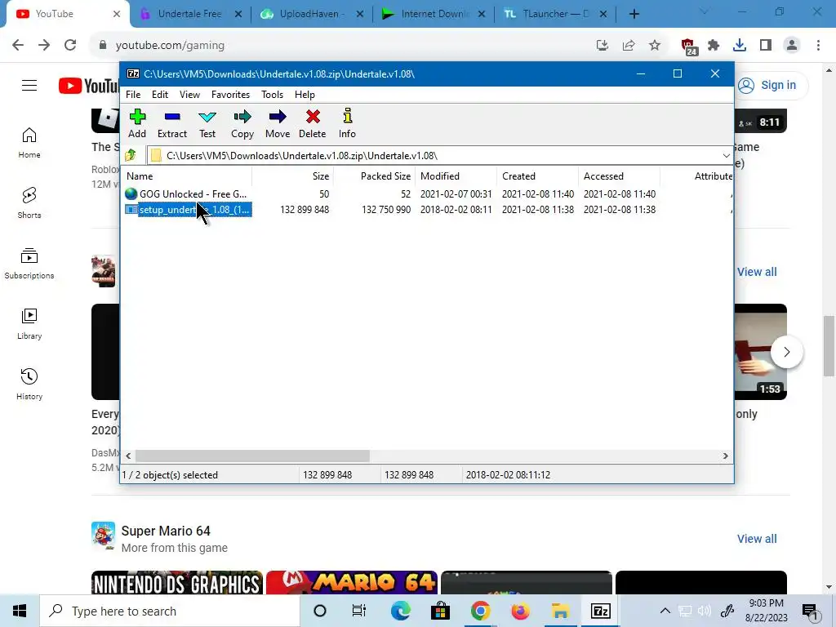The height and width of the screenshot is (627, 836).
Task: Run the Test archive tool
Action: point(207,124)
